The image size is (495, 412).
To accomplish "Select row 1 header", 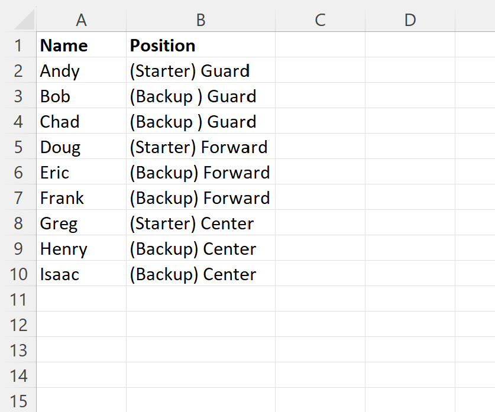I will click(18, 46).
